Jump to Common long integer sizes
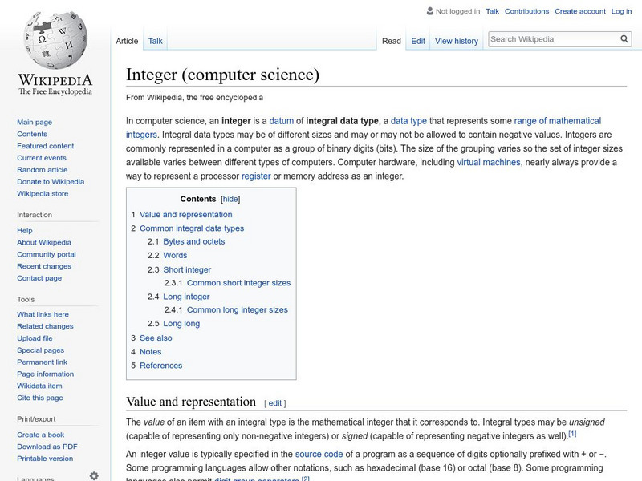This screenshot has height=481, width=642. tap(237, 309)
